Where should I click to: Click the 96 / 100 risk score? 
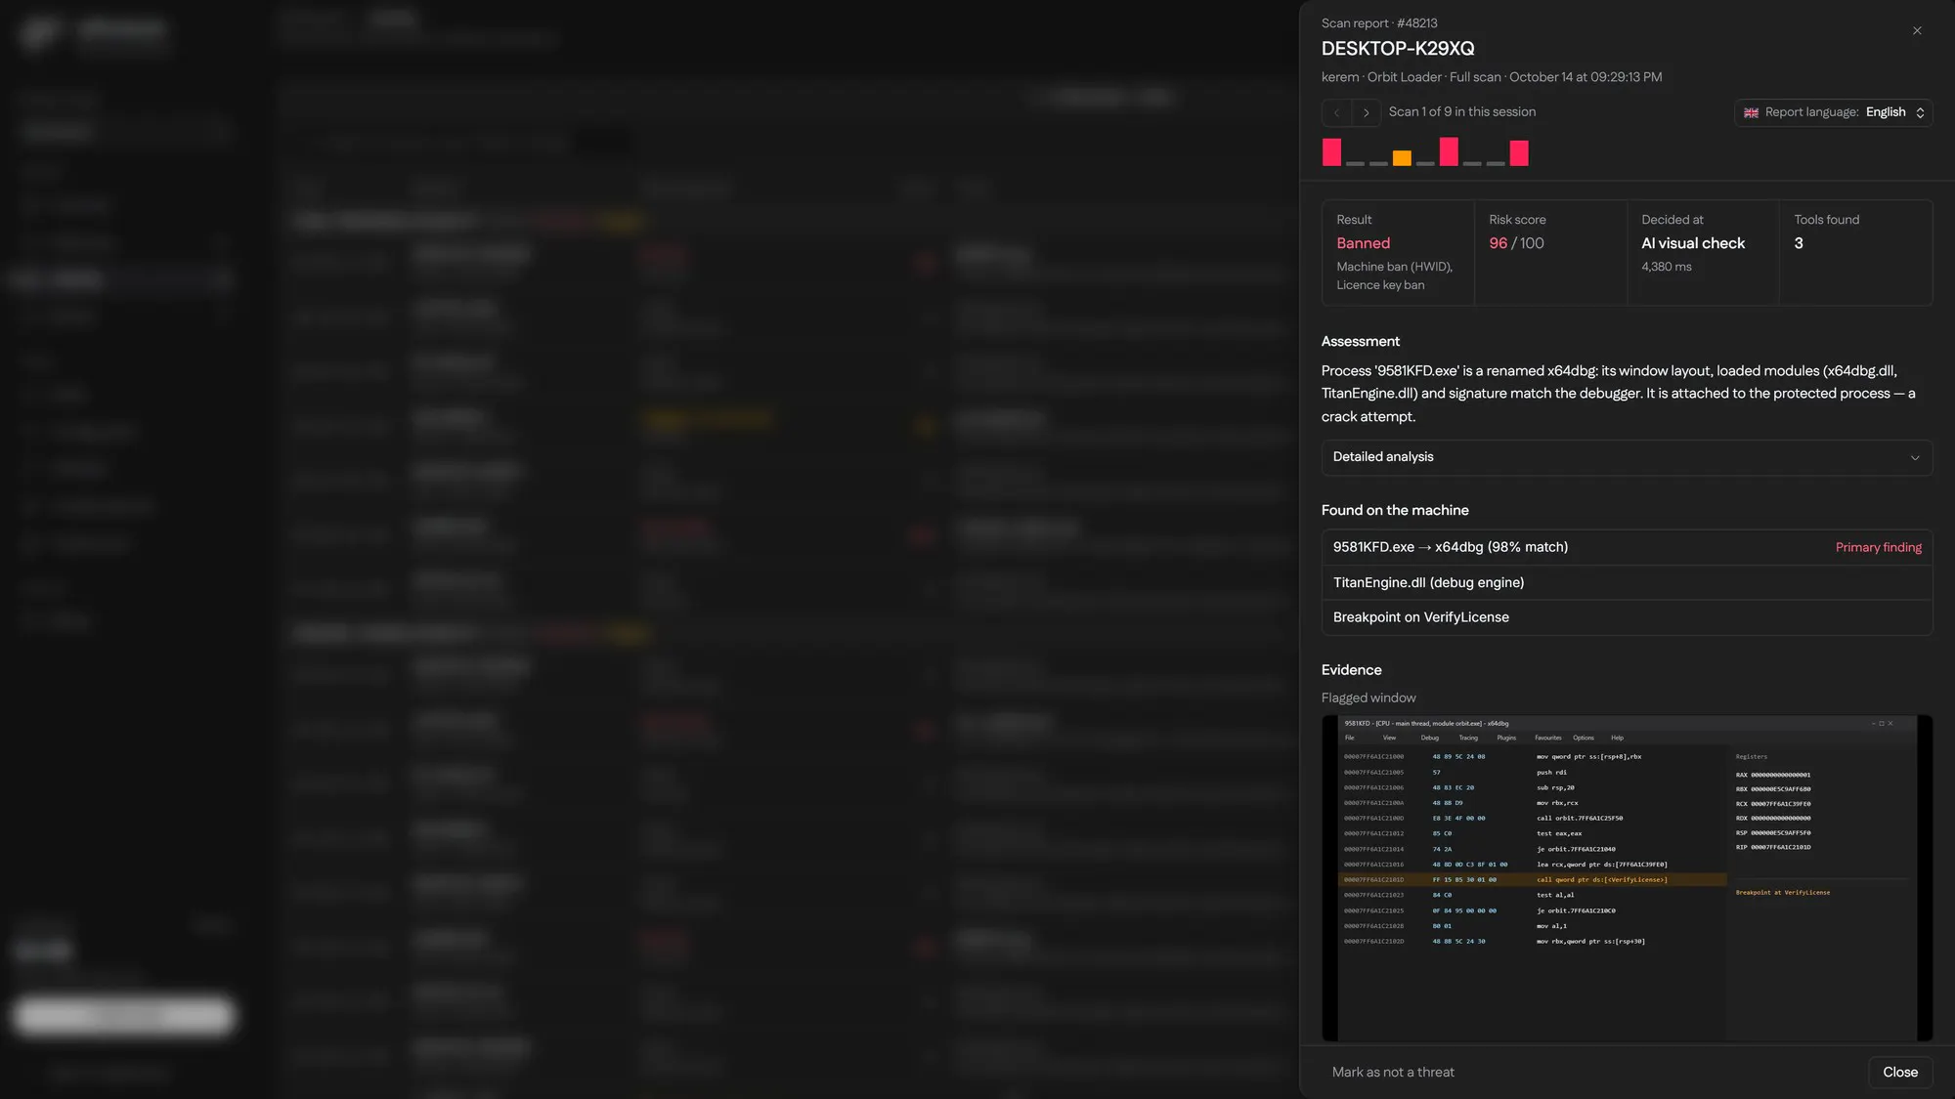tap(1516, 243)
